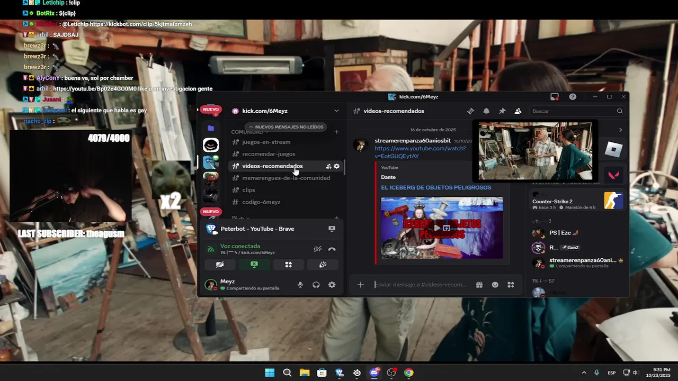Open stream chat YouTube link from arbil
Screen dimensions: 678x381
[x=95, y=89]
